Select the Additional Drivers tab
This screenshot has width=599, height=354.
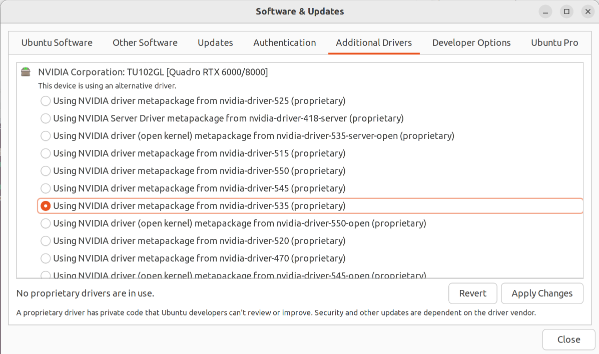pyautogui.click(x=374, y=43)
